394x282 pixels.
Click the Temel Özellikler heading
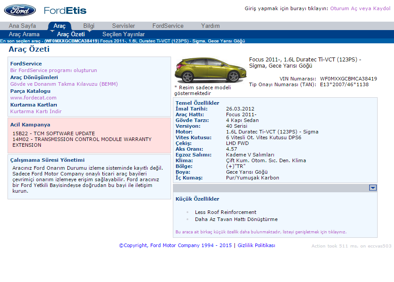[197, 103]
